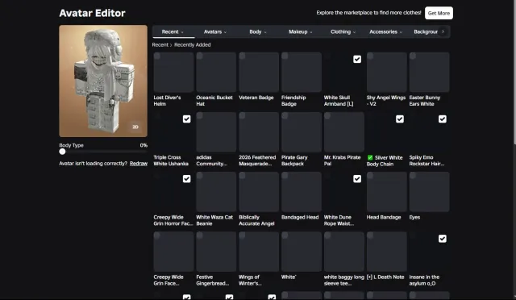This screenshot has height=300, width=516.
Task: Click the Redraw link
Action: click(139, 164)
